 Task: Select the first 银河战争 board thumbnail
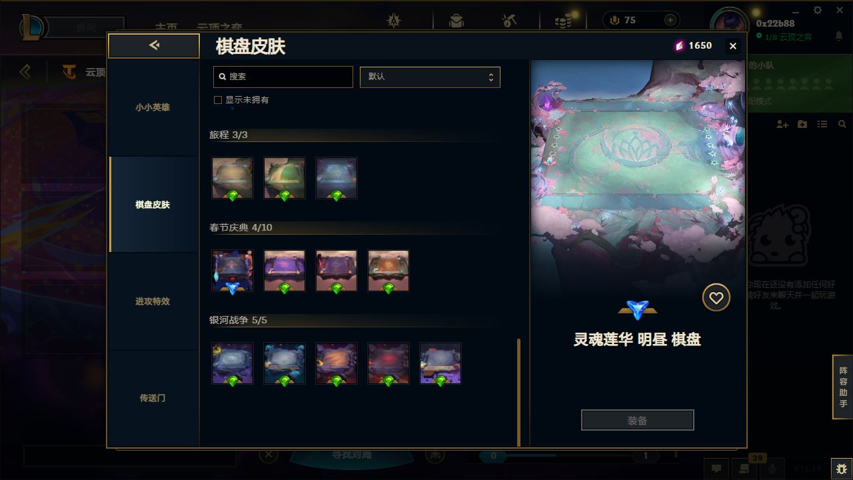[233, 363]
